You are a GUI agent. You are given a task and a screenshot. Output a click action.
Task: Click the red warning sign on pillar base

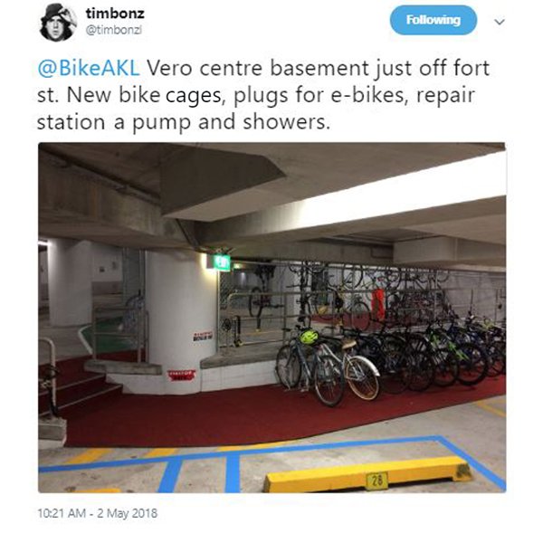[x=182, y=376]
